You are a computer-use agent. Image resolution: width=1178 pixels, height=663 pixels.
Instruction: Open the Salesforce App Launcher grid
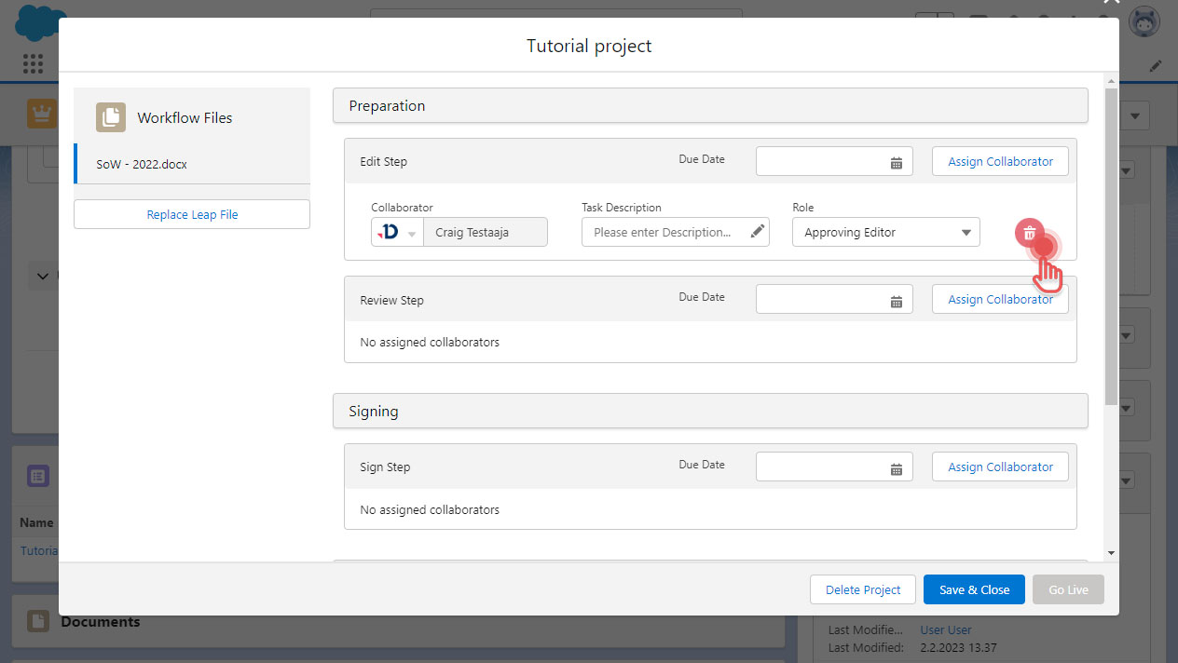[x=33, y=63]
